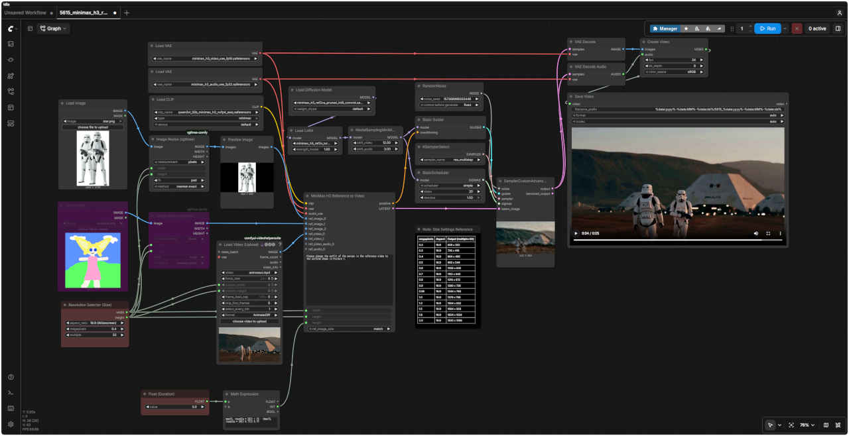849x436 pixels.
Task: Open help on Load Video node
Action: click(x=280, y=245)
